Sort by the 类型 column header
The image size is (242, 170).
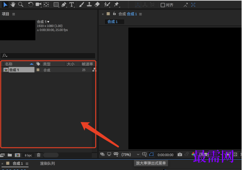tap(47, 64)
